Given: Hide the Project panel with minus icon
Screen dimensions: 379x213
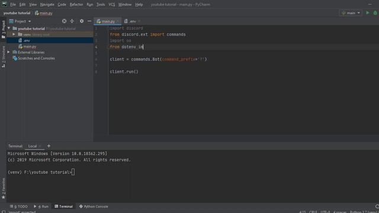Looking at the screenshot, I should coord(89,21).
